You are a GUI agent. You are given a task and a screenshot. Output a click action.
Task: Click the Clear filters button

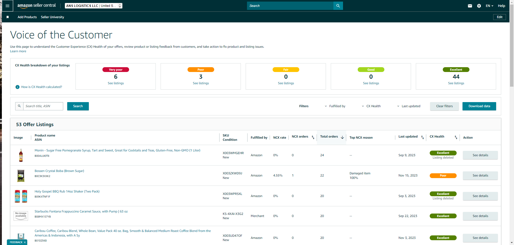point(444,106)
